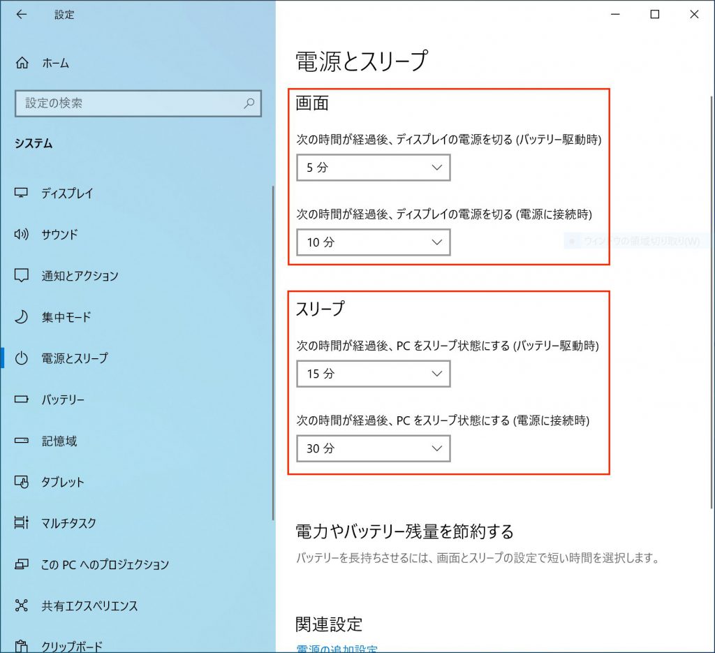Click the Home (ホーム) house icon

coord(22,63)
